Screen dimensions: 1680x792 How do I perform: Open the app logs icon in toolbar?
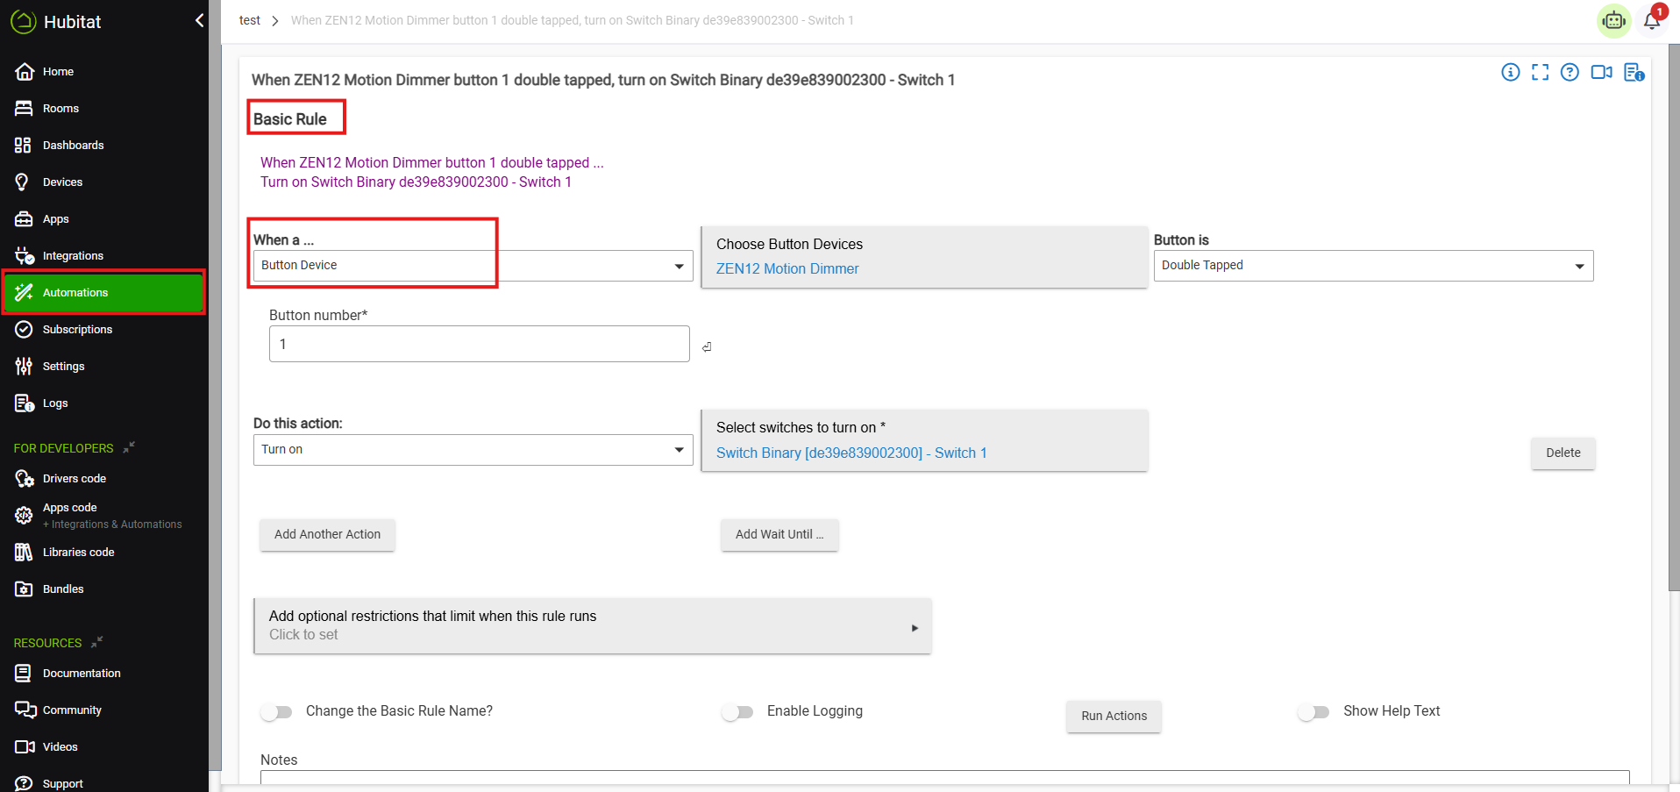(1634, 72)
